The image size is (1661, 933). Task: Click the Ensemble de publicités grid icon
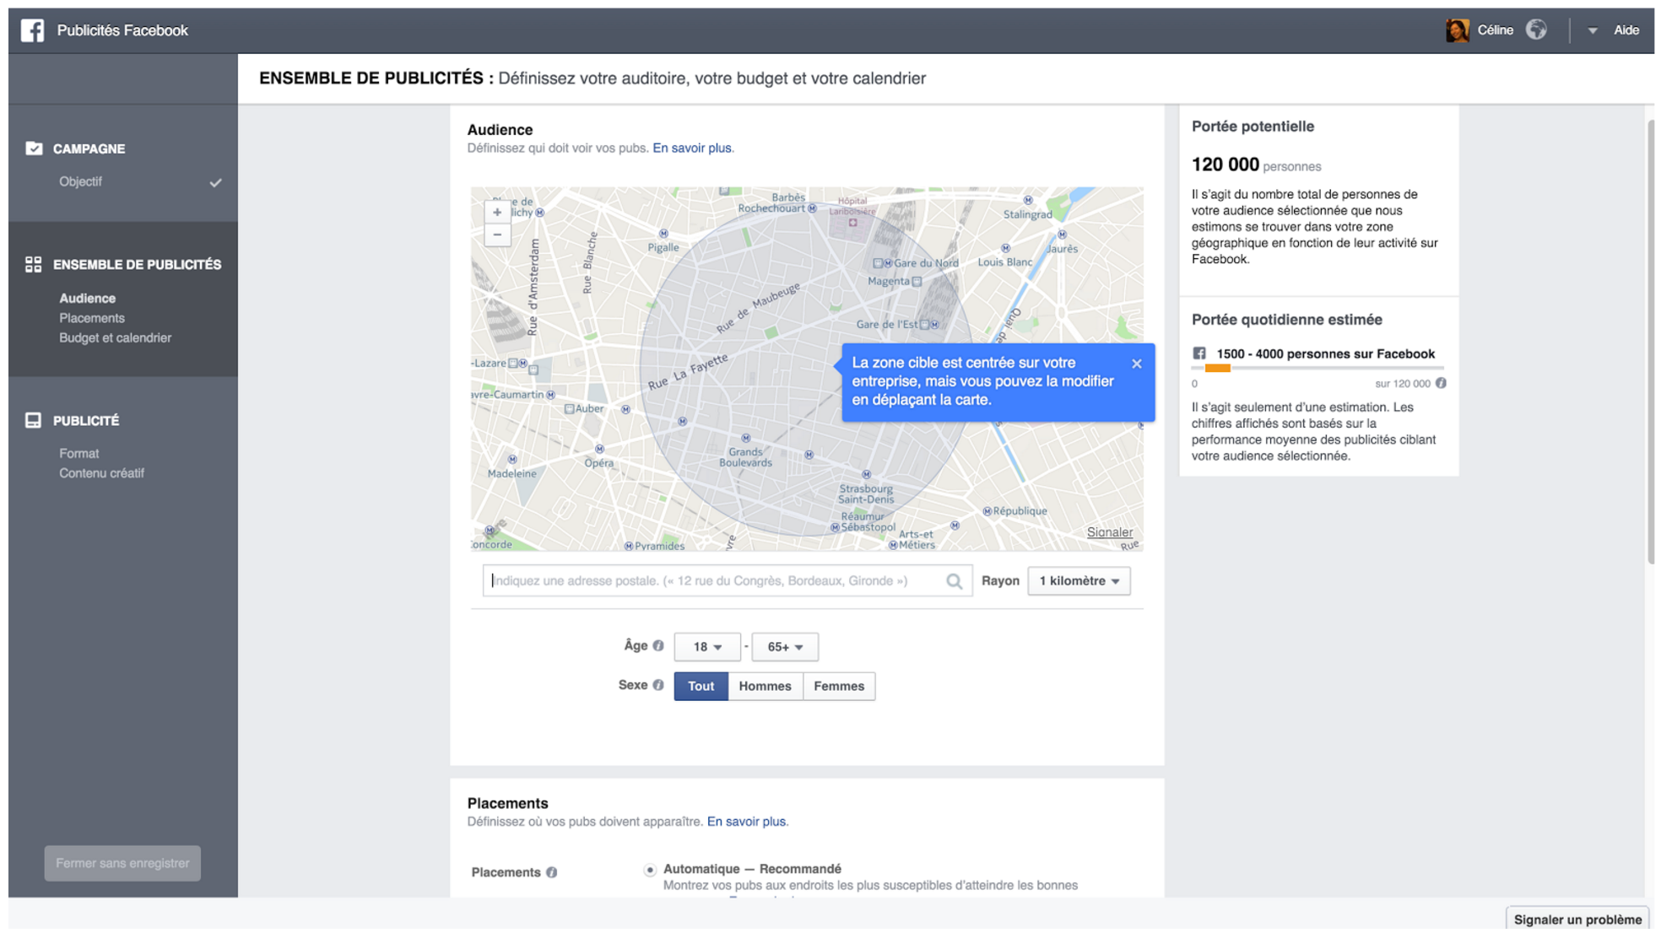pyautogui.click(x=34, y=265)
